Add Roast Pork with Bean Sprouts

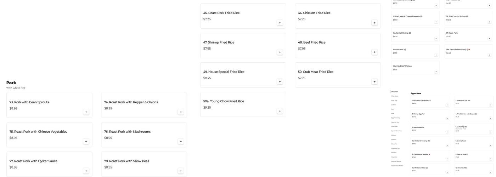[x=86, y=112]
